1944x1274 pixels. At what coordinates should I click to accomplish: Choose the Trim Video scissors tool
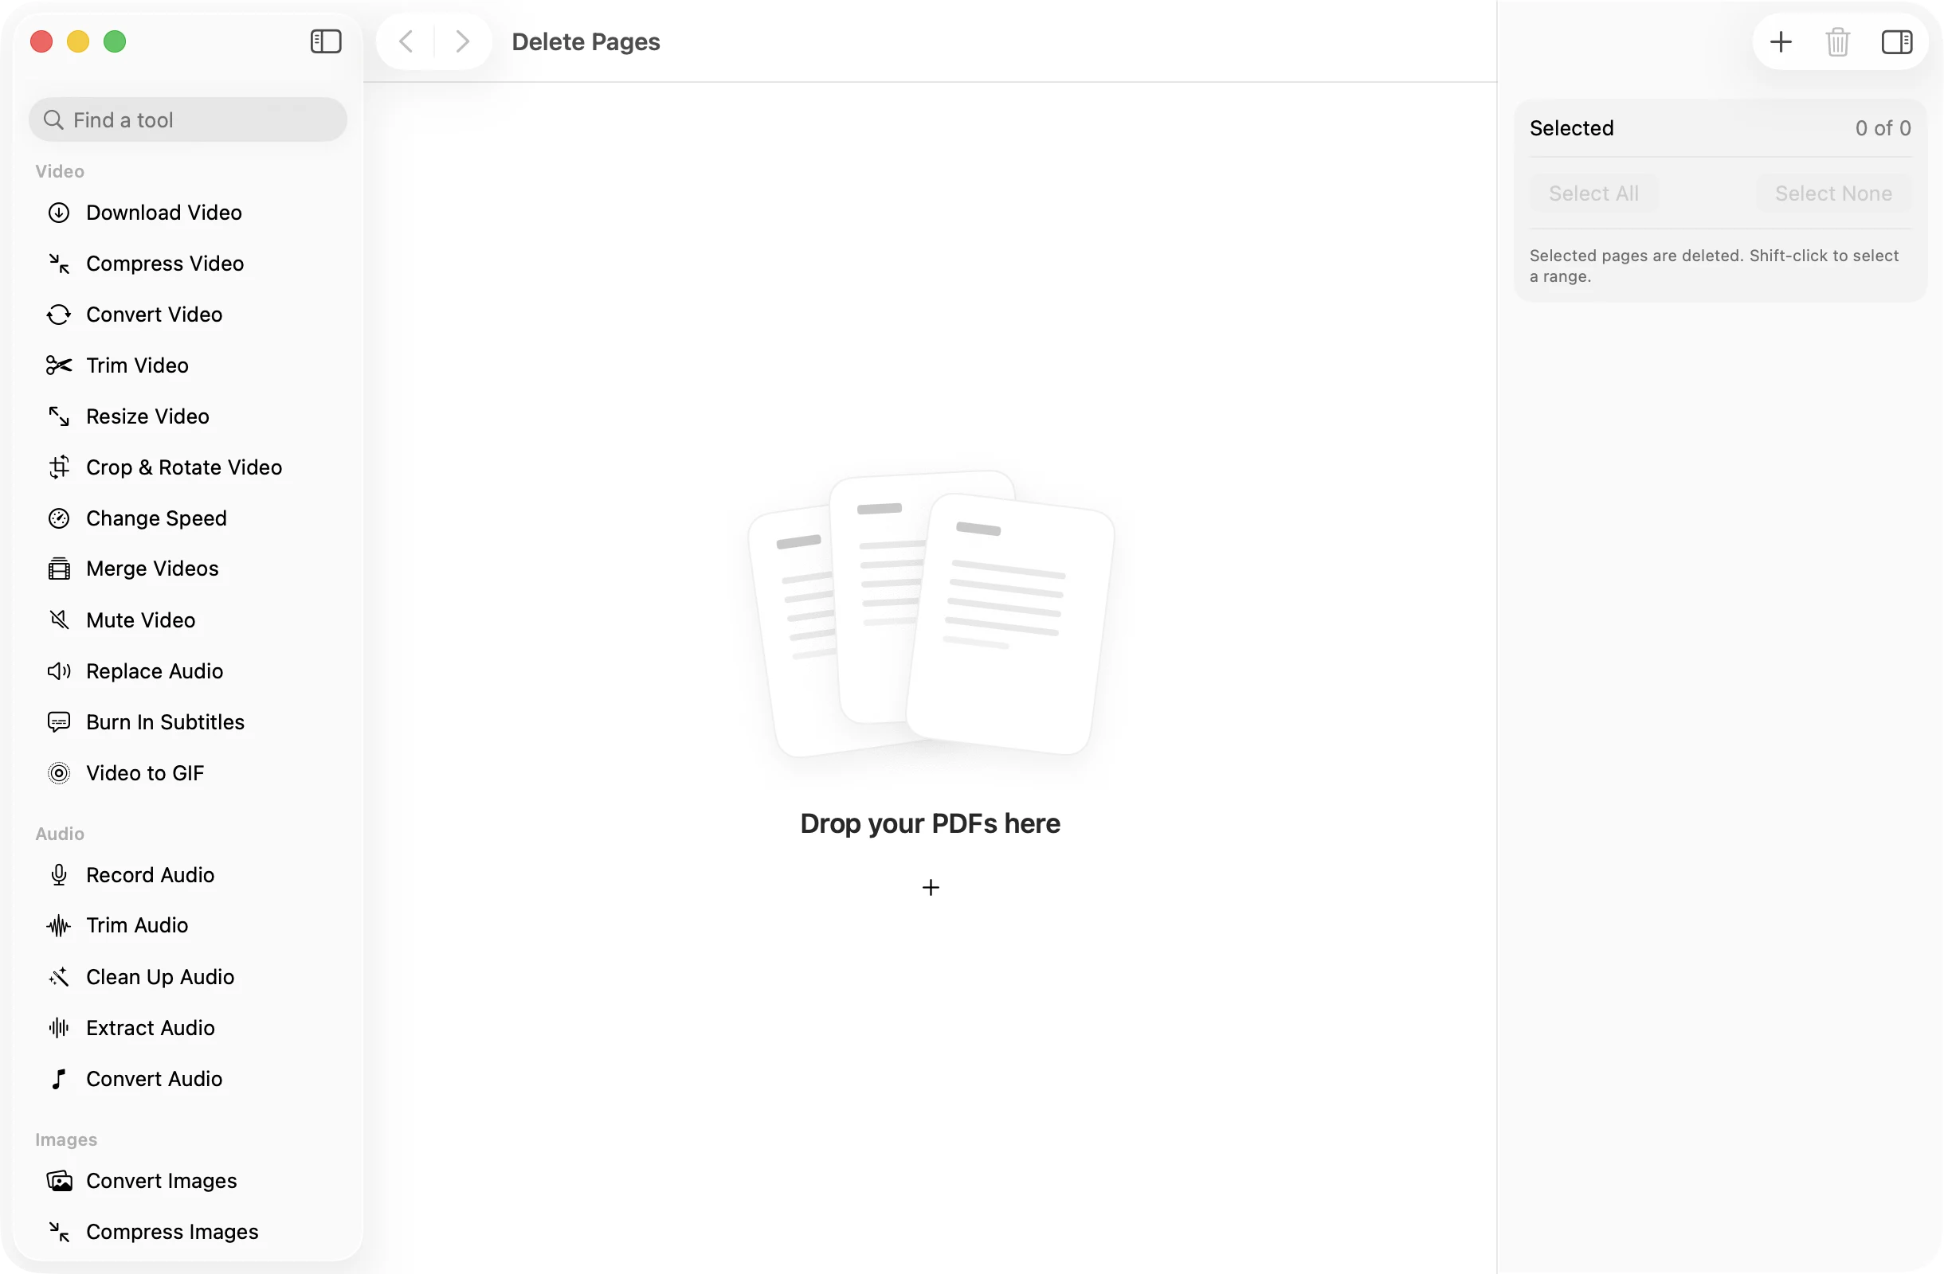click(188, 365)
